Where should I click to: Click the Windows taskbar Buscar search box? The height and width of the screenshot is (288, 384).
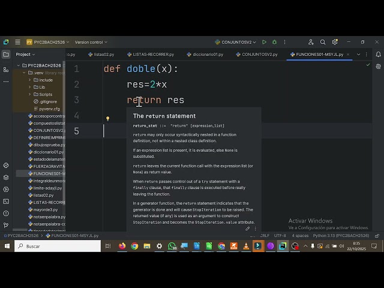pos(58,246)
